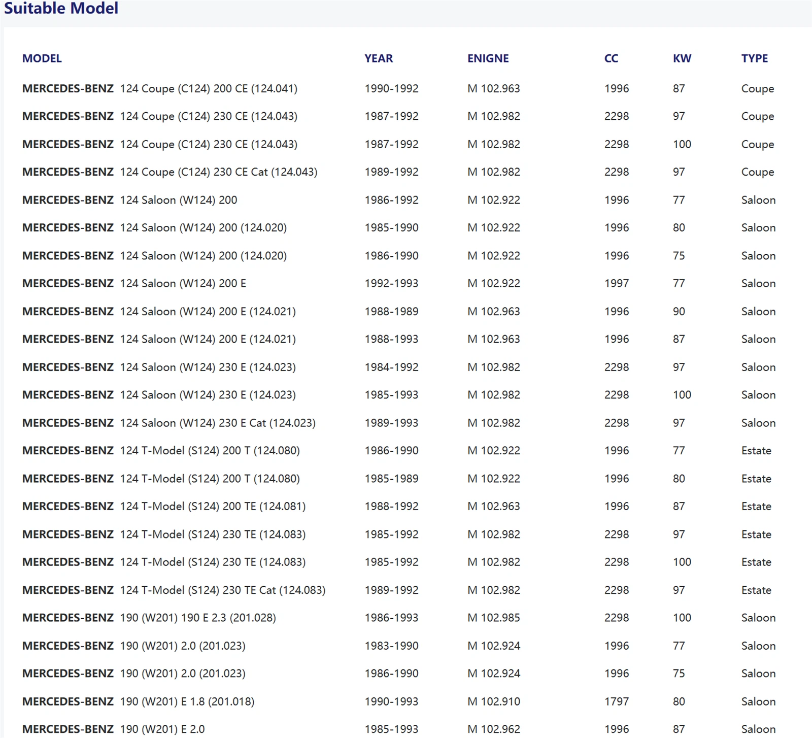The image size is (812, 738).
Task: Click the year range 1990-1992
Action: point(391,89)
